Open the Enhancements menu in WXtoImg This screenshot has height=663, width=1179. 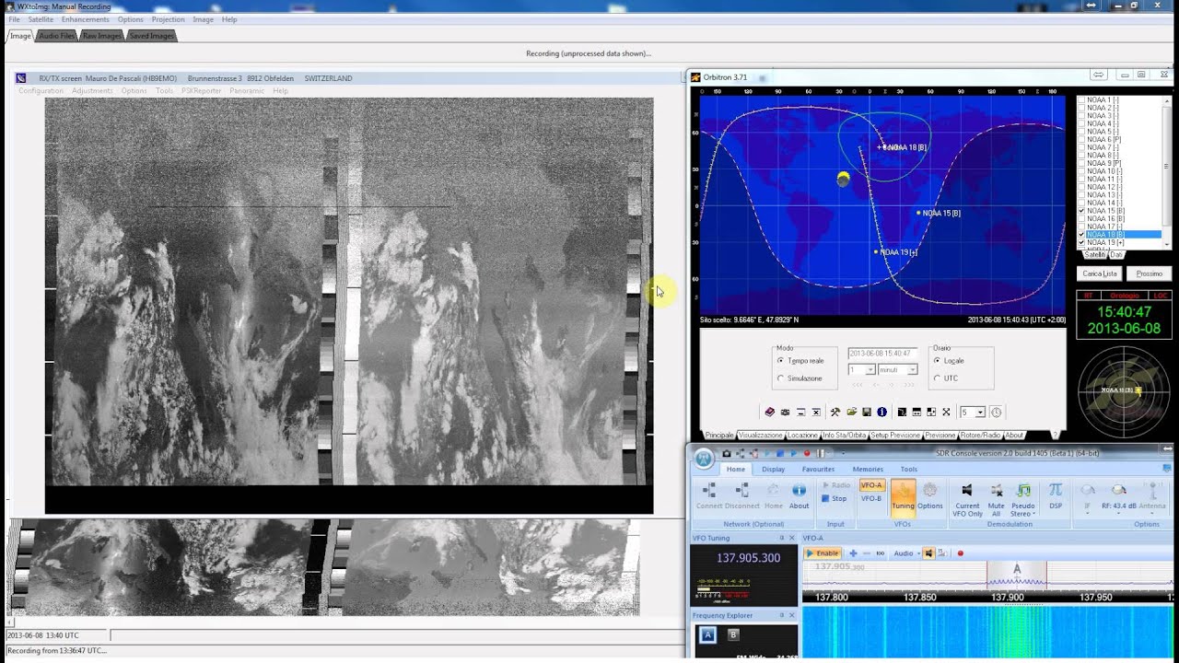tap(86, 19)
